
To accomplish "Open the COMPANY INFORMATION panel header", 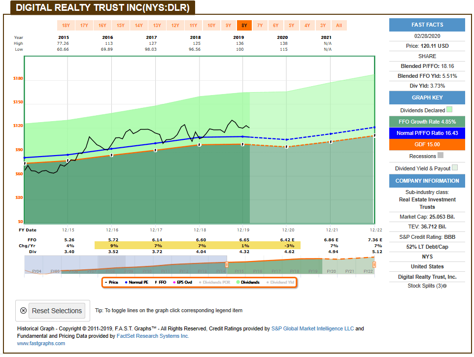I will pyautogui.click(x=427, y=181).
